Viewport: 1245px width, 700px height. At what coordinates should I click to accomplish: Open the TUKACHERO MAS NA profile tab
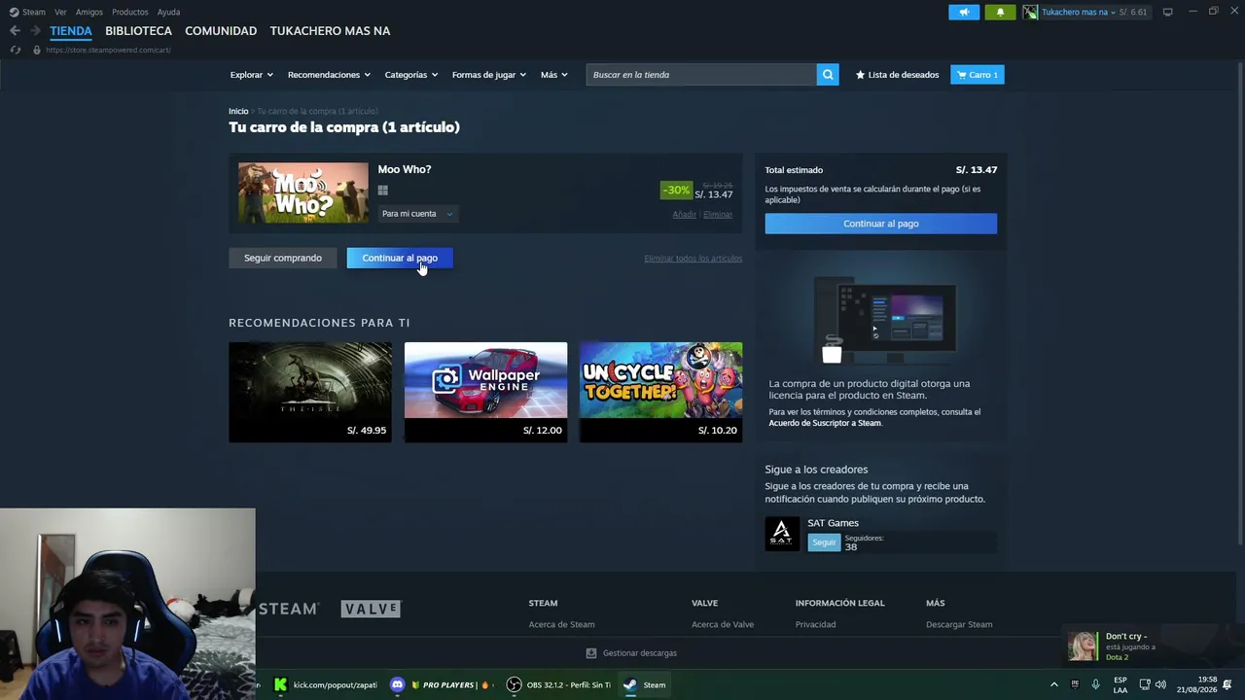coord(330,31)
